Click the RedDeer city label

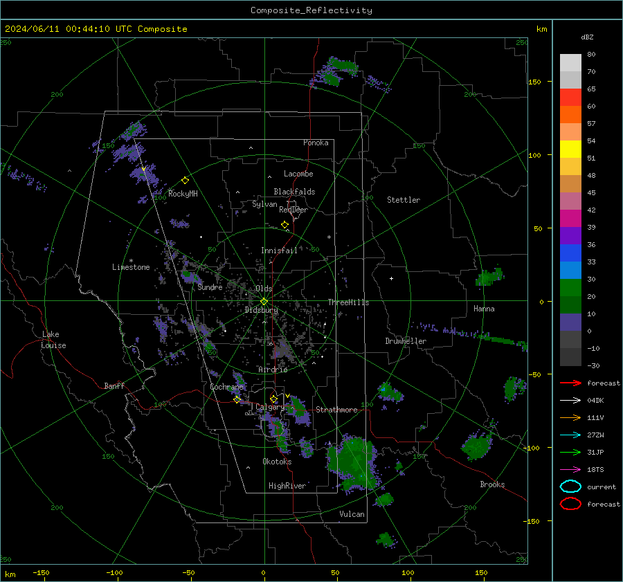[x=294, y=210]
